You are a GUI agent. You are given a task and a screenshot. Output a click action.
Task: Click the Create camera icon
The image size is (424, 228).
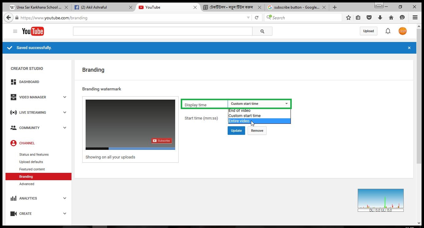13,214
